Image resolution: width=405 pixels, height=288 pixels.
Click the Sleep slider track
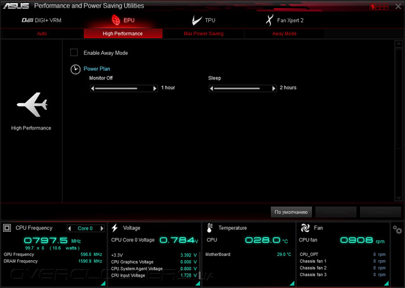pyautogui.click(x=243, y=88)
